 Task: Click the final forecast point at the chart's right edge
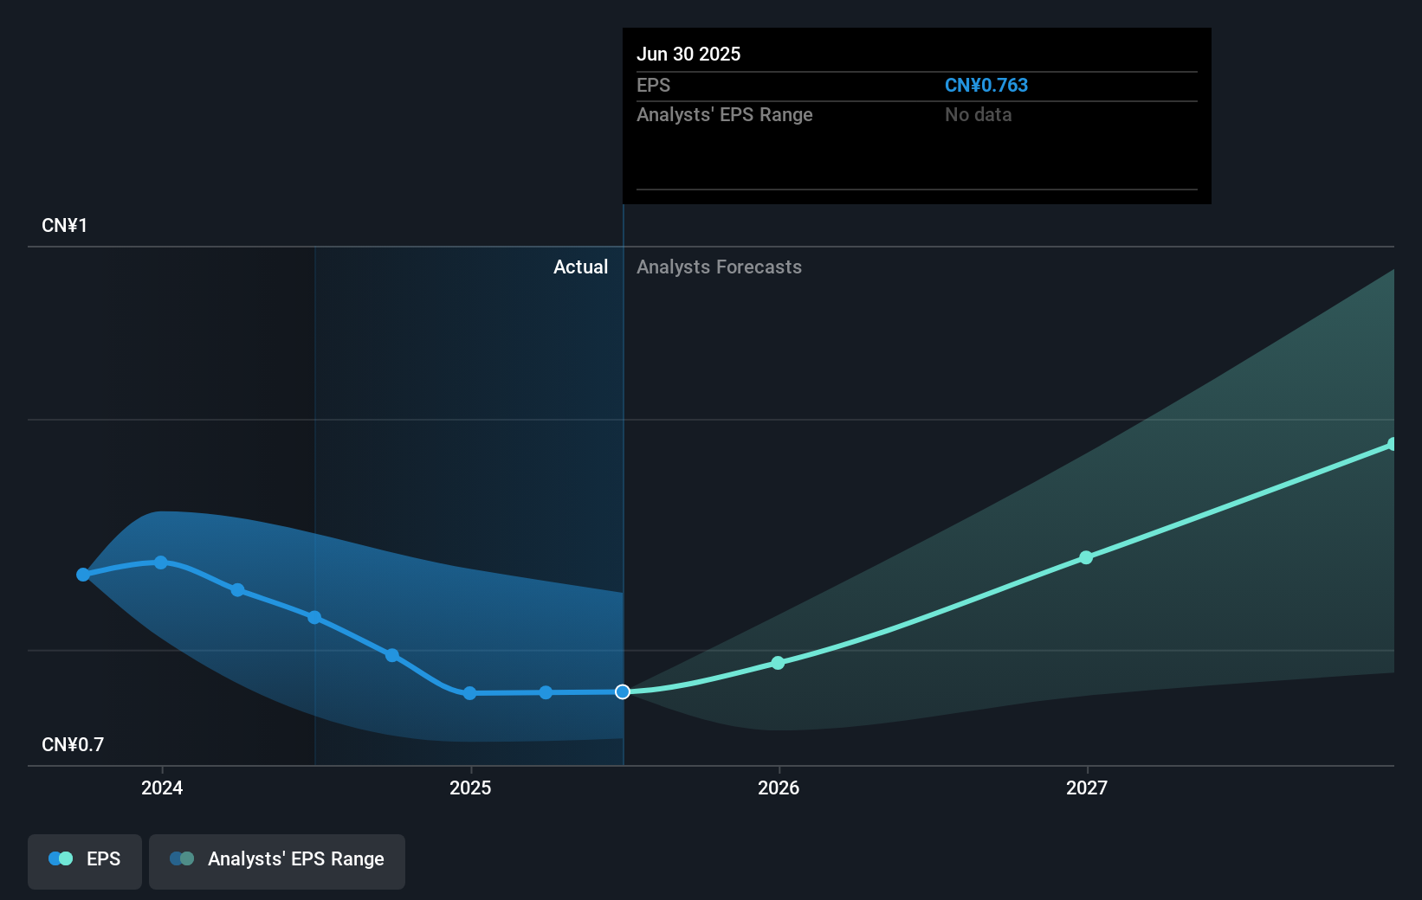(x=1393, y=444)
